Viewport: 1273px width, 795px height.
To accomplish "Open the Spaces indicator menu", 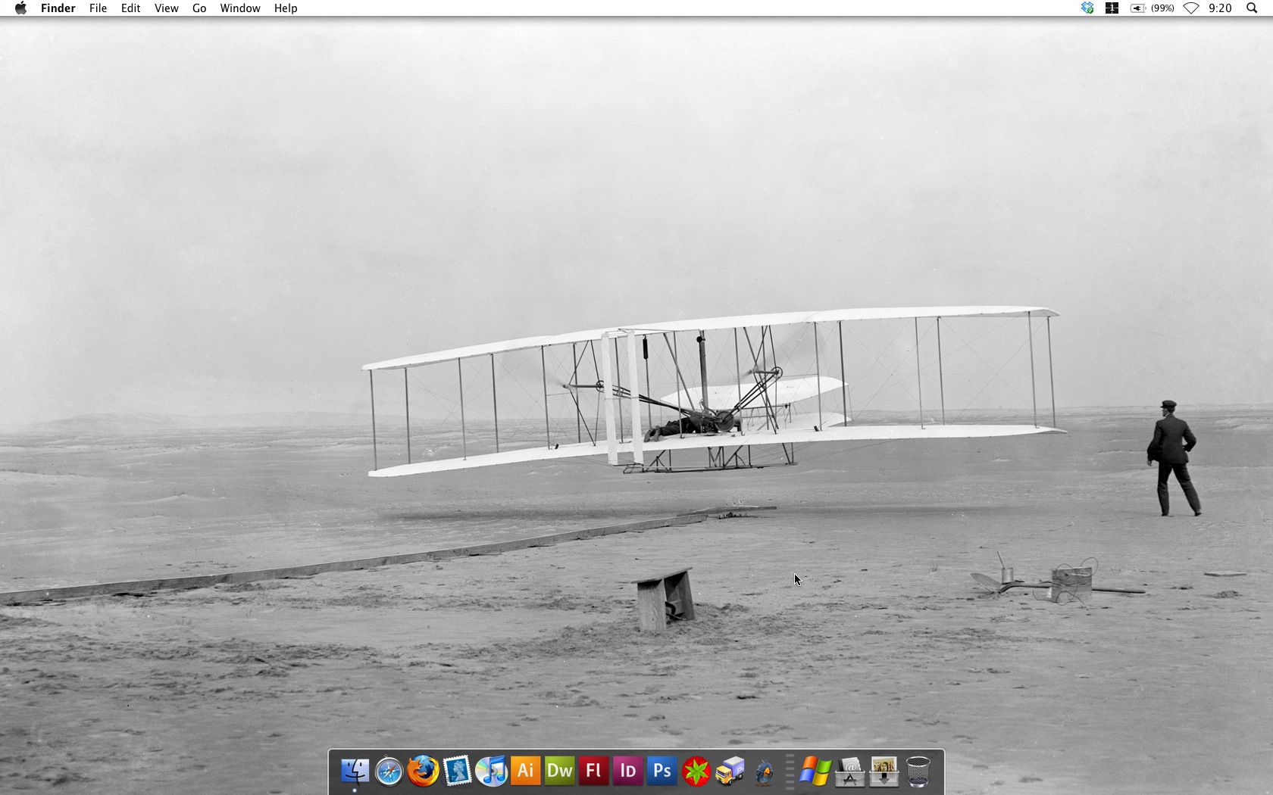I will click(1111, 8).
